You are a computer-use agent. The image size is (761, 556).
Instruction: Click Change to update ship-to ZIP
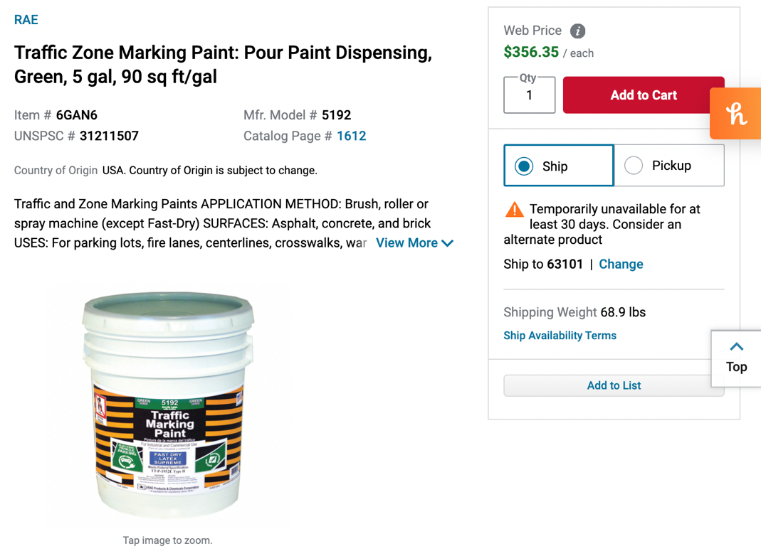(x=621, y=264)
